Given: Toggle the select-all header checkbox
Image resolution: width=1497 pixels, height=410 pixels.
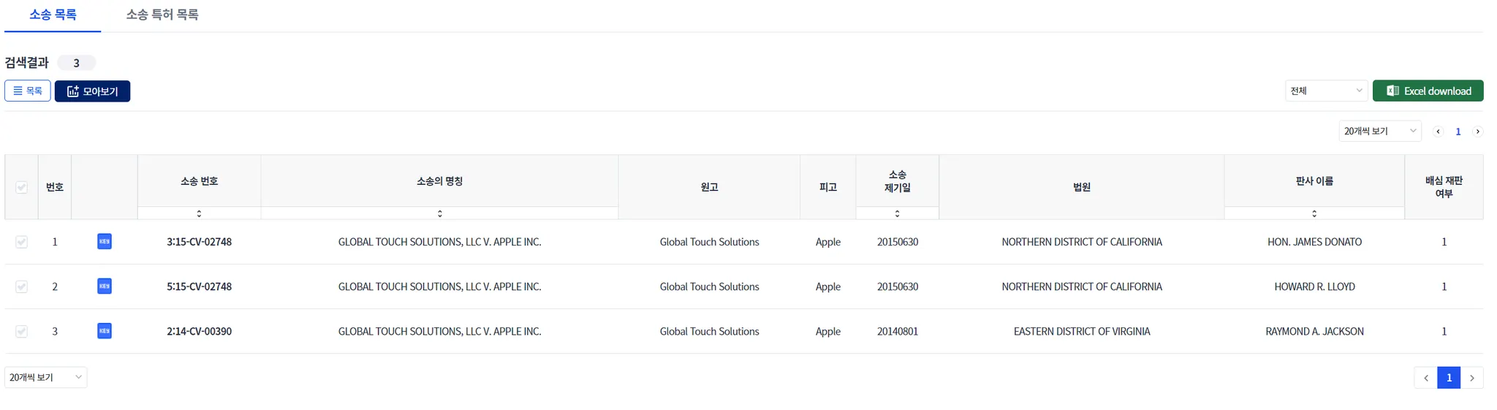Looking at the screenshot, I should (x=22, y=187).
